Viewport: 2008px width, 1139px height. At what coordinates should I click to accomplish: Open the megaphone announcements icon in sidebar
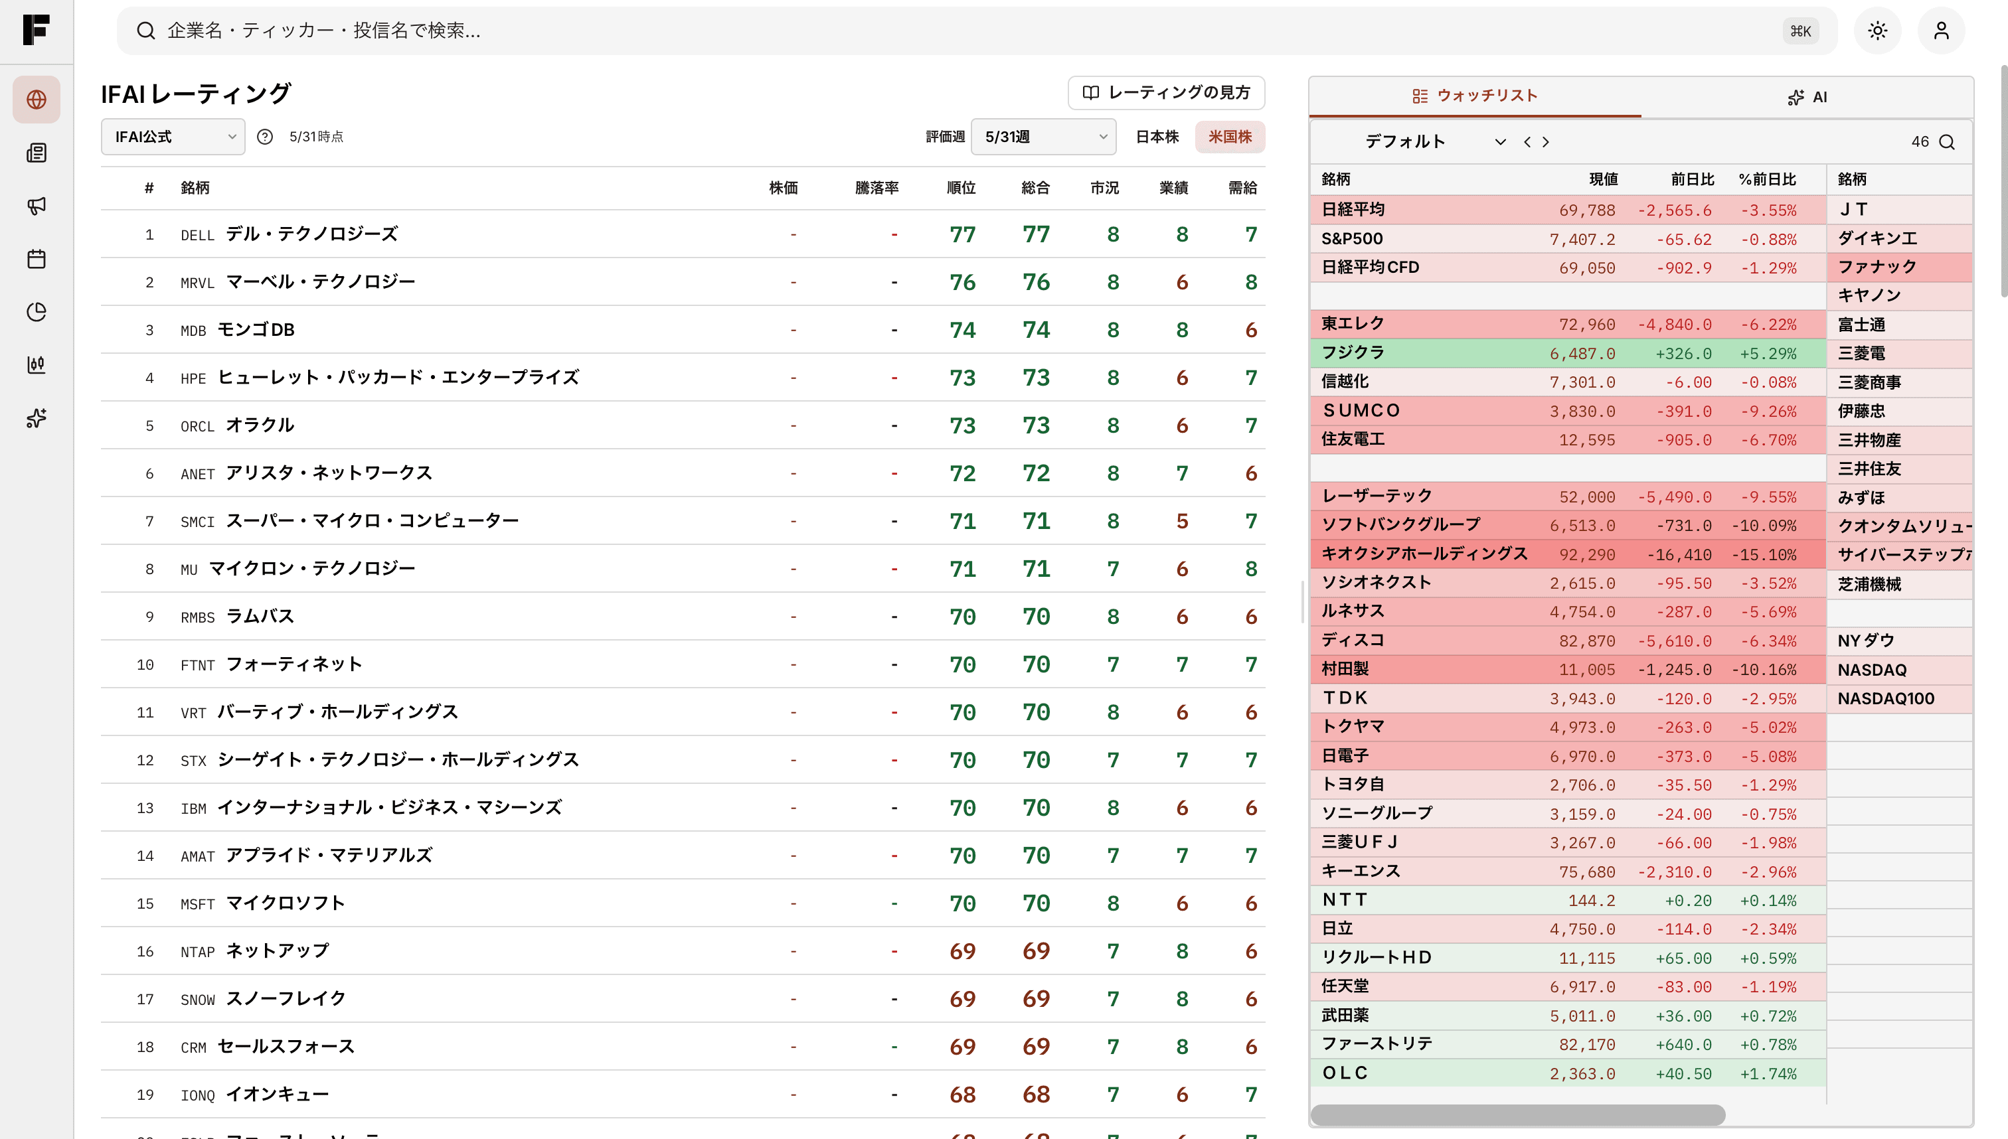[x=36, y=206]
